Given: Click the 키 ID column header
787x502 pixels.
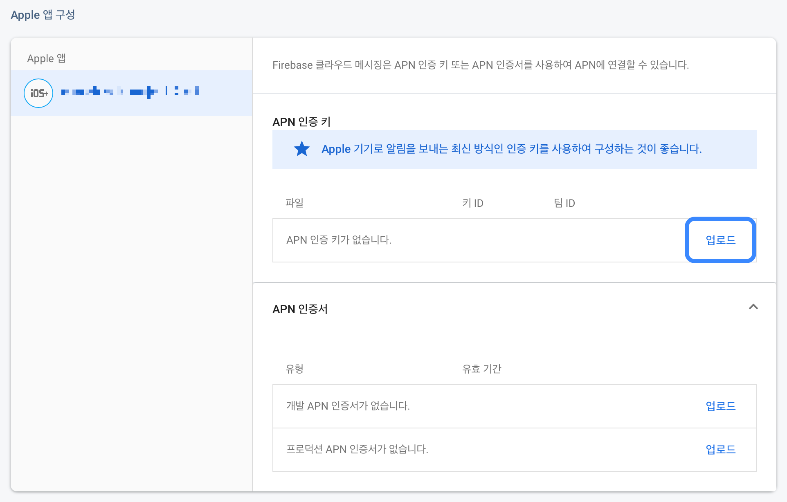Looking at the screenshot, I should click(473, 203).
